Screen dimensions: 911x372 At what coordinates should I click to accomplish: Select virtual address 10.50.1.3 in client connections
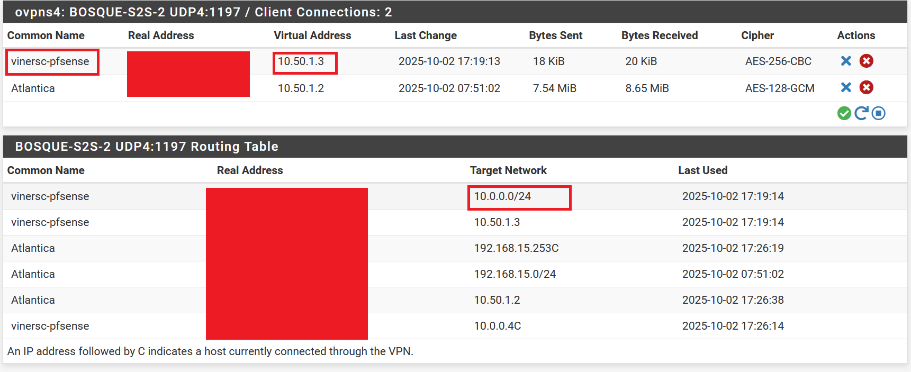pyautogui.click(x=301, y=61)
